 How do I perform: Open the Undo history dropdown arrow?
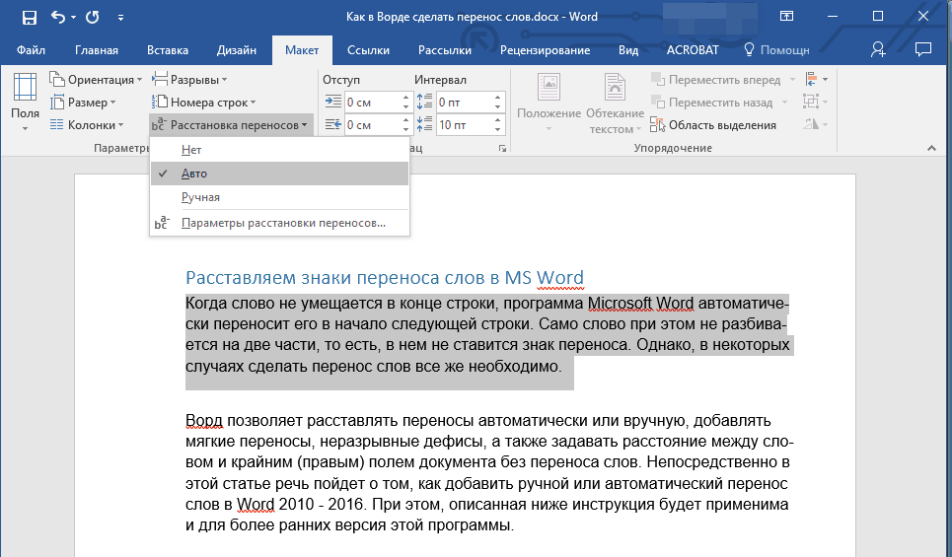(73, 18)
